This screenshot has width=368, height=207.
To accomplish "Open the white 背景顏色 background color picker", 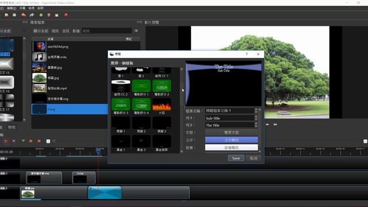I will (x=231, y=148).
